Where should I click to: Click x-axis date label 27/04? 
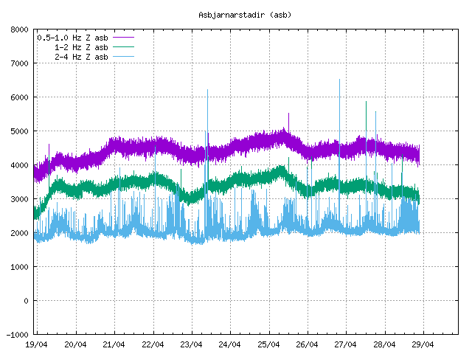click(x=346, y=344)
